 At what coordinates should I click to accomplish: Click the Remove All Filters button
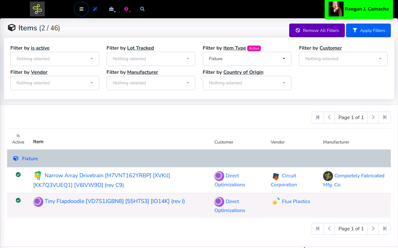[x=317, y=30]
